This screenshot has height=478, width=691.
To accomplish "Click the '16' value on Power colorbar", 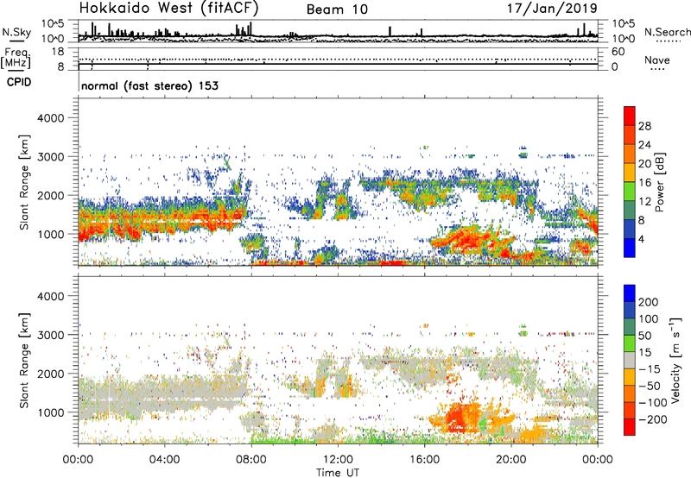I will click(x=644, y=183).
